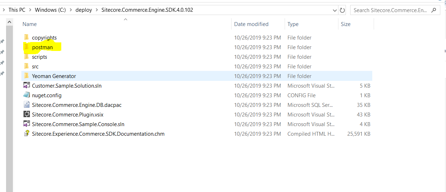Image resolution: width=446 pixels, height=192 pixels.
Task: Sort files by Date modified column
Action: point(251,24)
